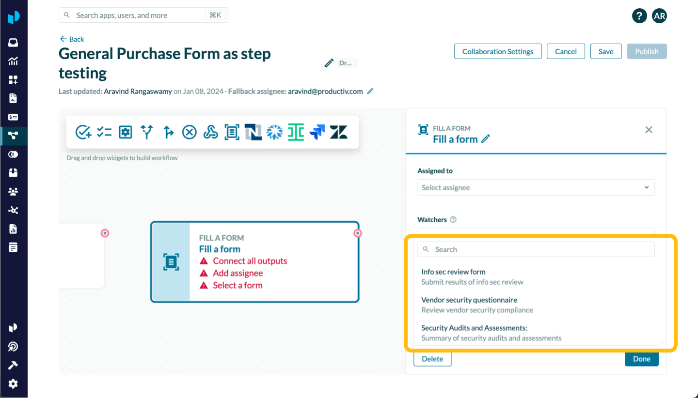This screenshot has width=698, height=399.
Task: Select the NetSuite widget icon
Action: tap(253, 132)
